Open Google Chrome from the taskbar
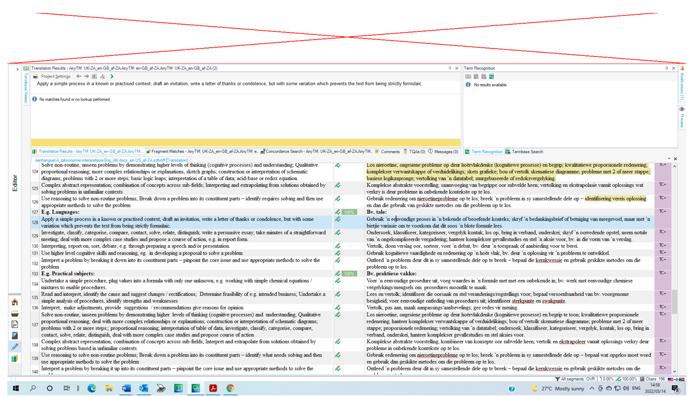Screen dimensions: 696x397 (x=230, y=389)
